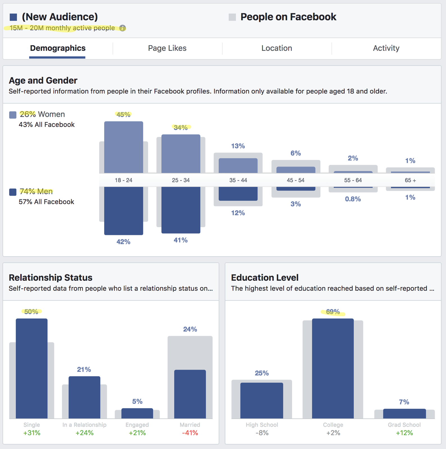Click the info icon beside monthly active people
Image resolution: width=446 pixels, height=449 pixels.
pos(122,28)
